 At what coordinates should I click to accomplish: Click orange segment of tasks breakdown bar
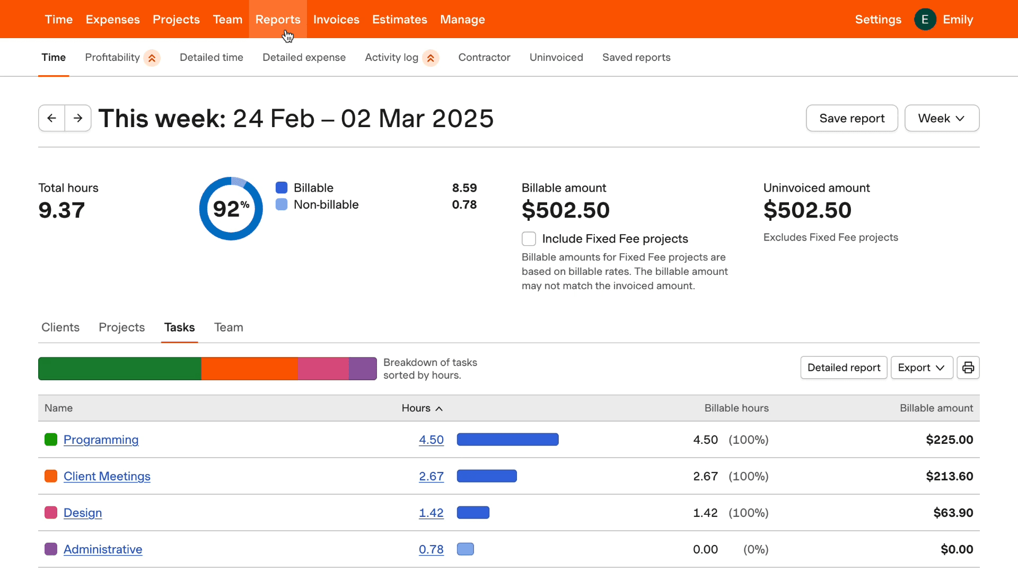click(249, 369)
